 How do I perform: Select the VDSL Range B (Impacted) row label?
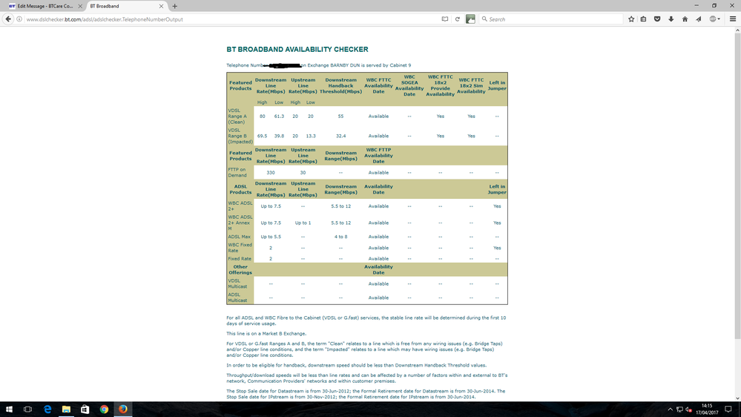click(x=240, y=136)
